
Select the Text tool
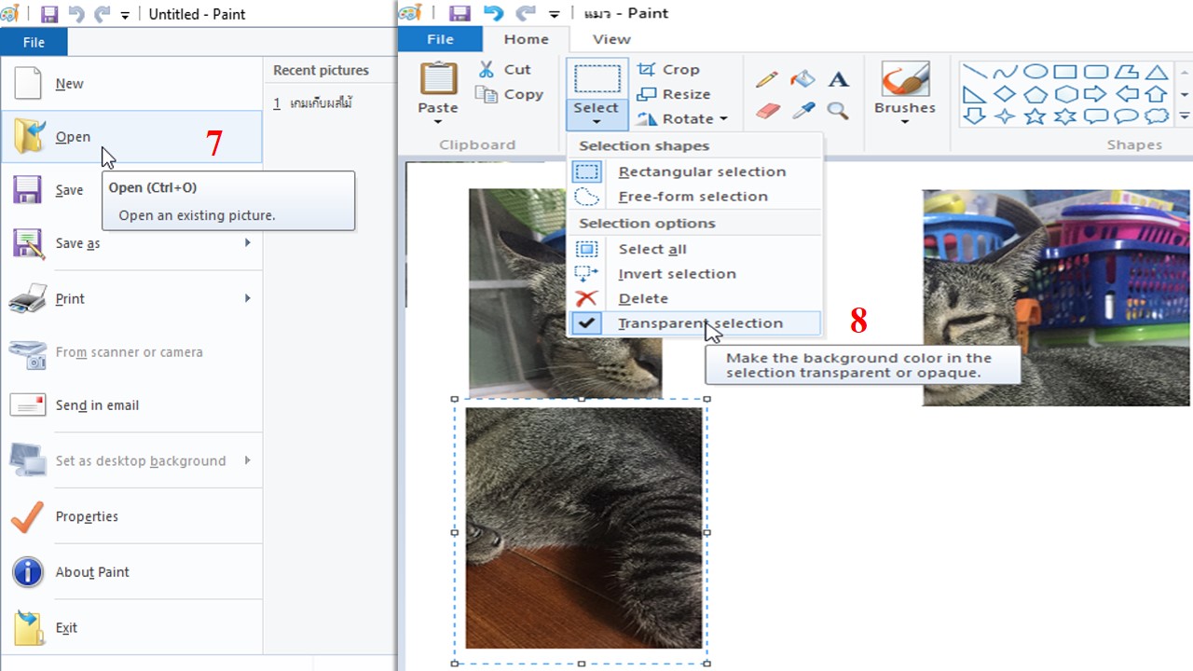point(839,80)
